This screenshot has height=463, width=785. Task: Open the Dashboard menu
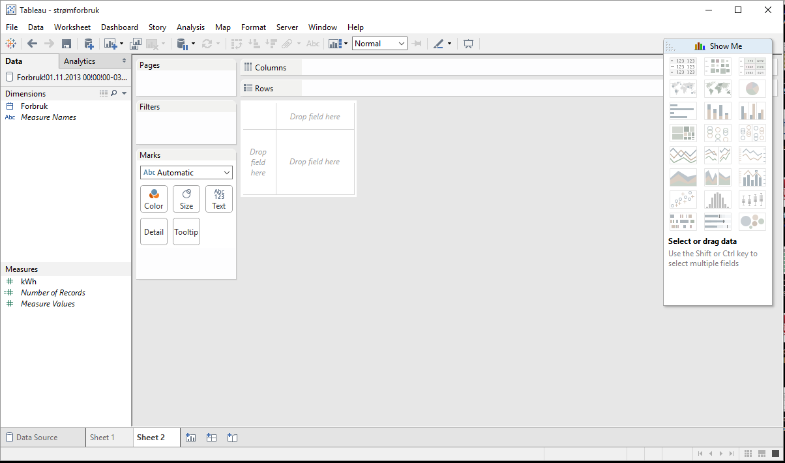click(119, 27)
